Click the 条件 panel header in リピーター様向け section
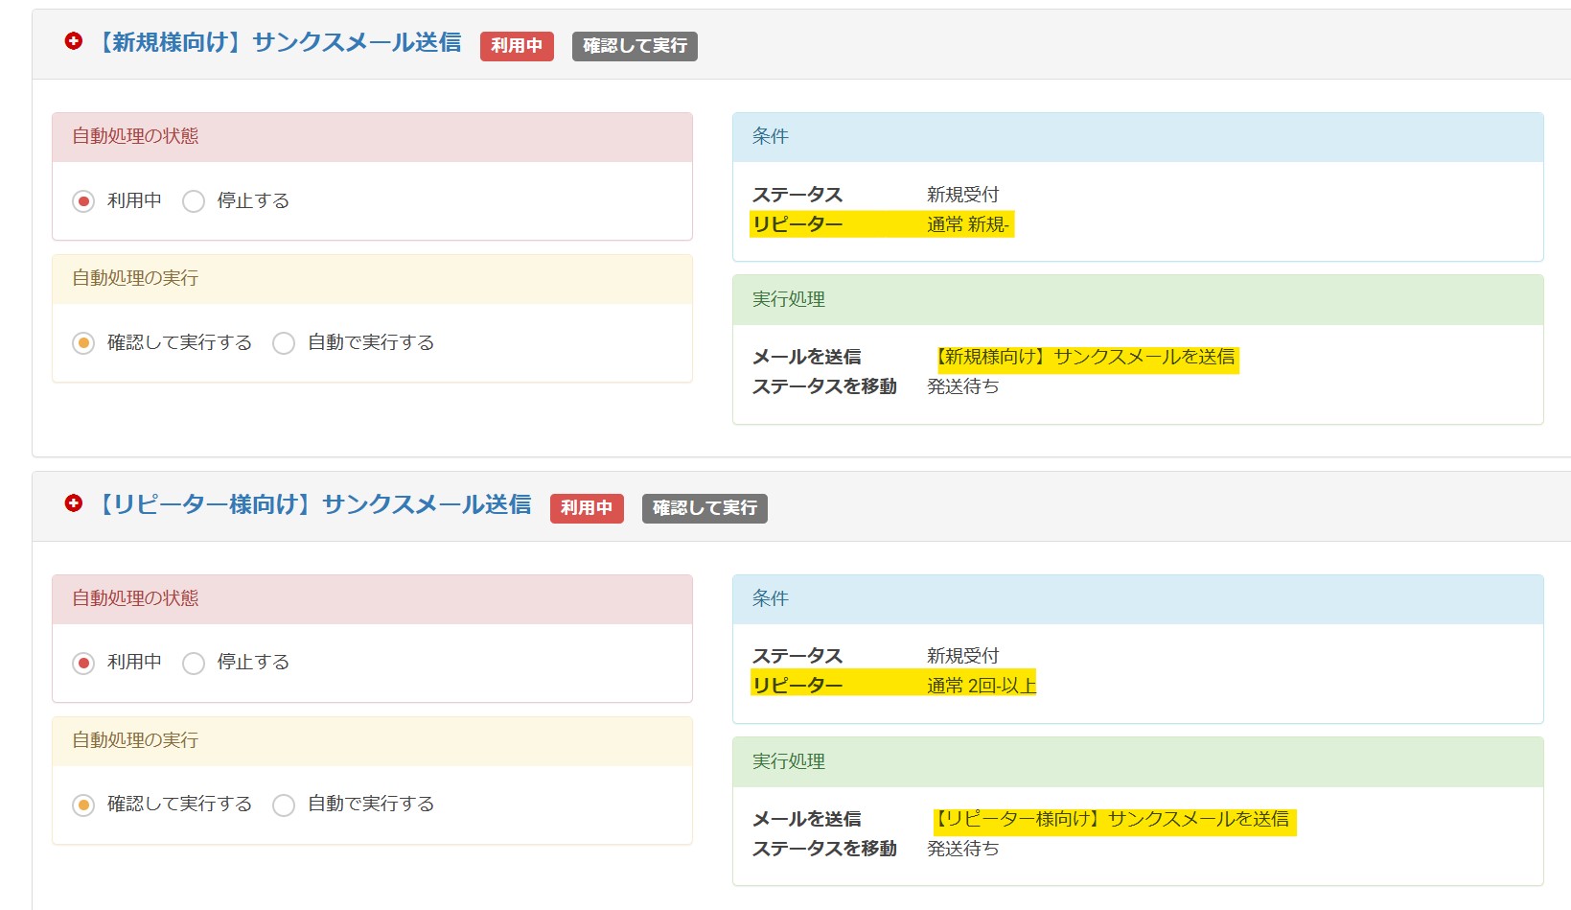This screenshot has width=1571, height=910. 1138,599
